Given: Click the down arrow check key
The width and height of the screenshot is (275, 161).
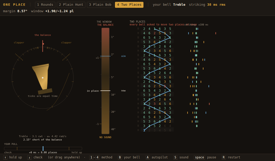Looking at the screenshot, I should click(x=29, y=157).
